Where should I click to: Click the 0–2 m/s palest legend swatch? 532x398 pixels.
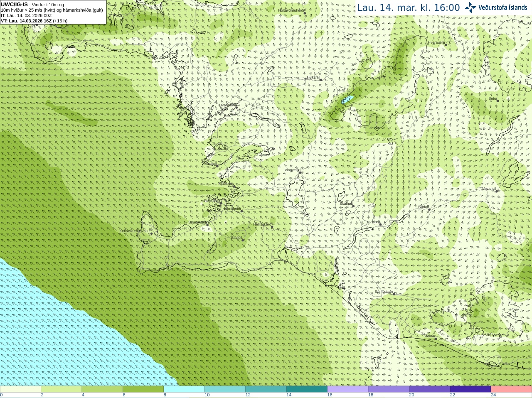[20, 389]
